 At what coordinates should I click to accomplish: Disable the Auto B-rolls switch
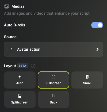(x=97, y=25)
